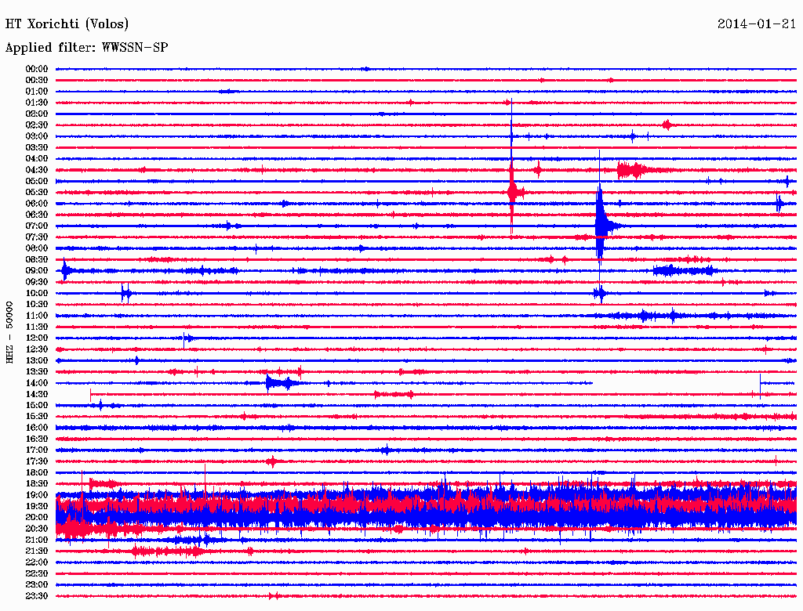Select the 18:00 row label
This screenshot has width=803, height=611.
pyautogui.click(x=37, y=472)
